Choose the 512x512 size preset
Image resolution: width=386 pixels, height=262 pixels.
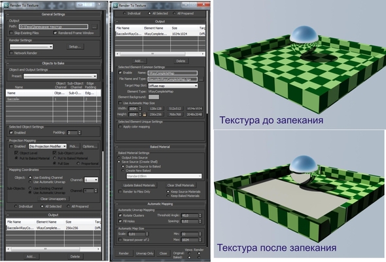pos(175,109)
